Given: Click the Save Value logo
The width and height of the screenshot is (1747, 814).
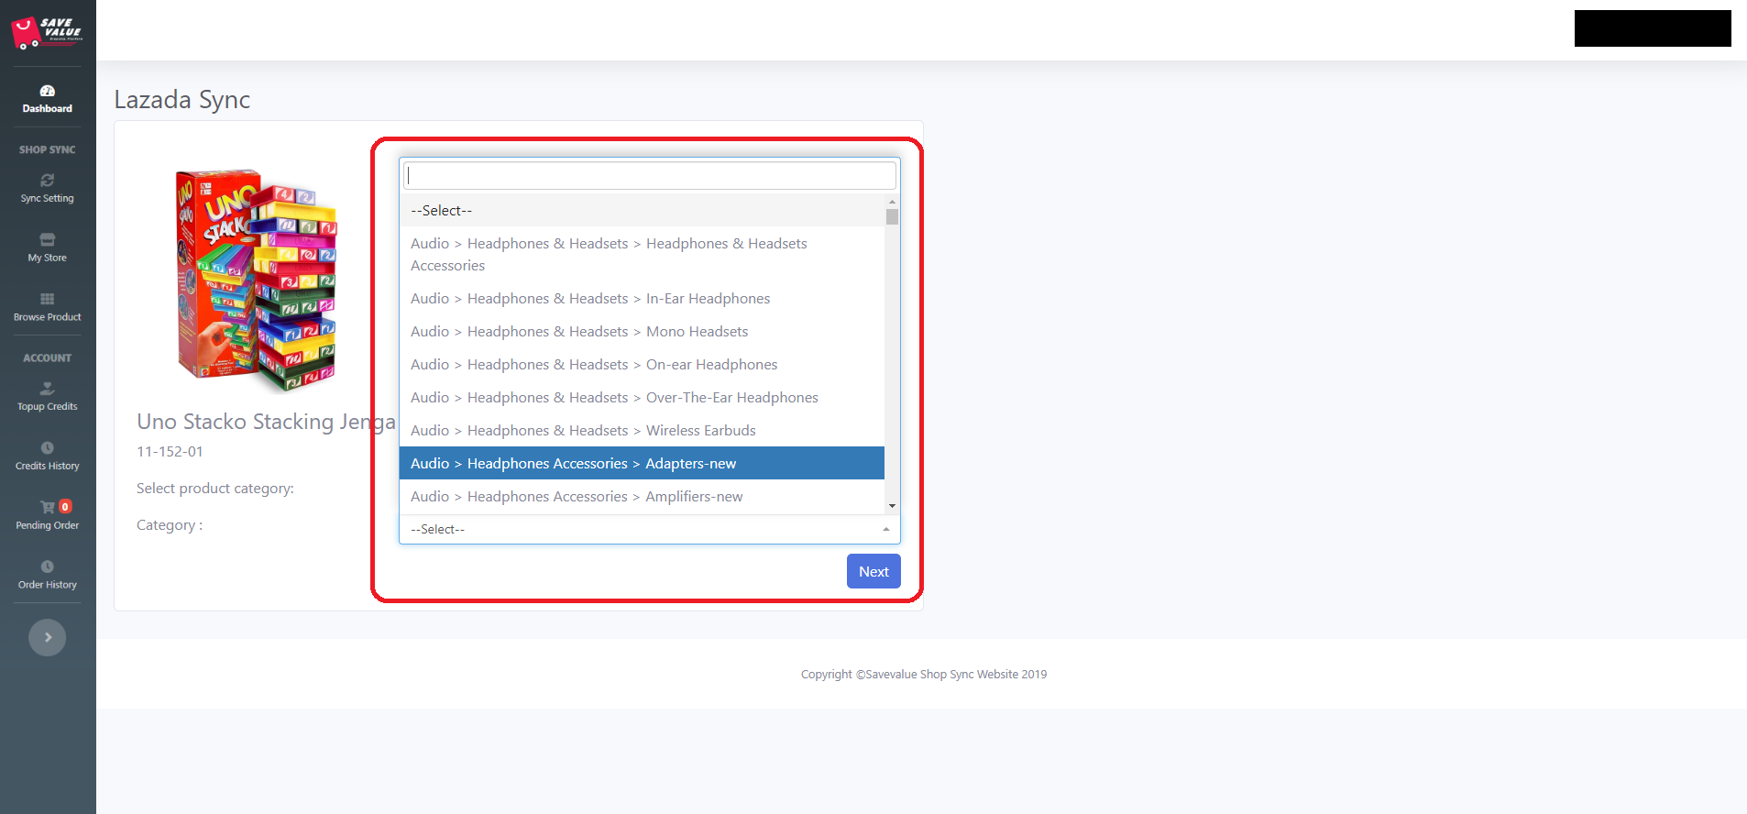Looking at the screenshot, I should pyautogui.click(x=48, y=32).
